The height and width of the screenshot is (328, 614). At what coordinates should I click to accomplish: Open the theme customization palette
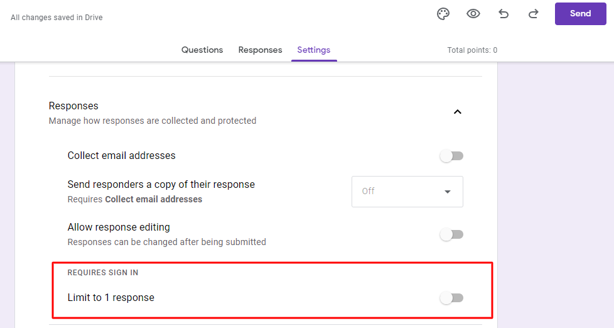443,14
